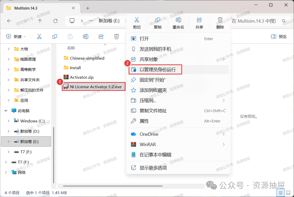Click the toolbar Rename icon
The image size is (294, 197).
click(x=85, y=36)
